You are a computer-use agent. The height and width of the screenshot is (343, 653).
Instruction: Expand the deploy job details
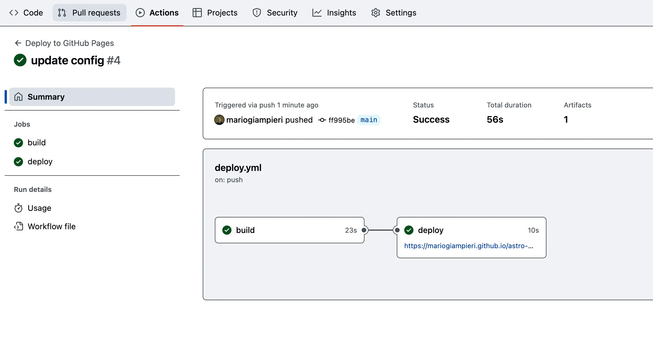point(40,161)
